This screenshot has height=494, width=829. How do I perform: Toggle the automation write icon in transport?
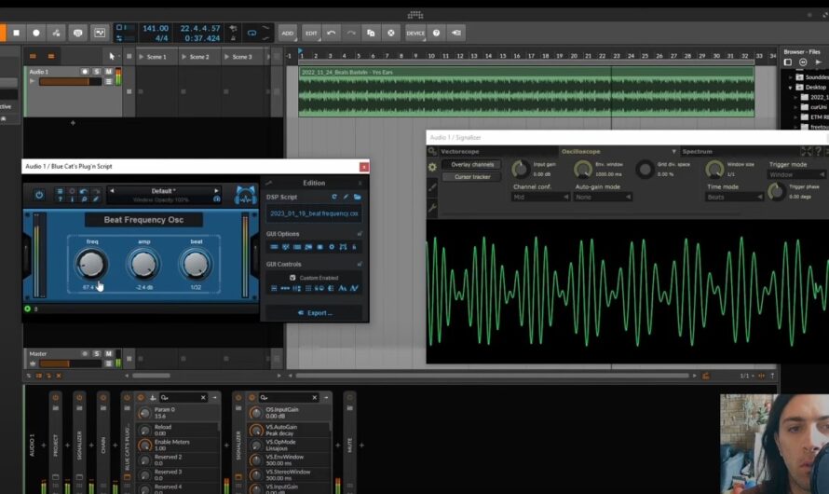(56, 33)
